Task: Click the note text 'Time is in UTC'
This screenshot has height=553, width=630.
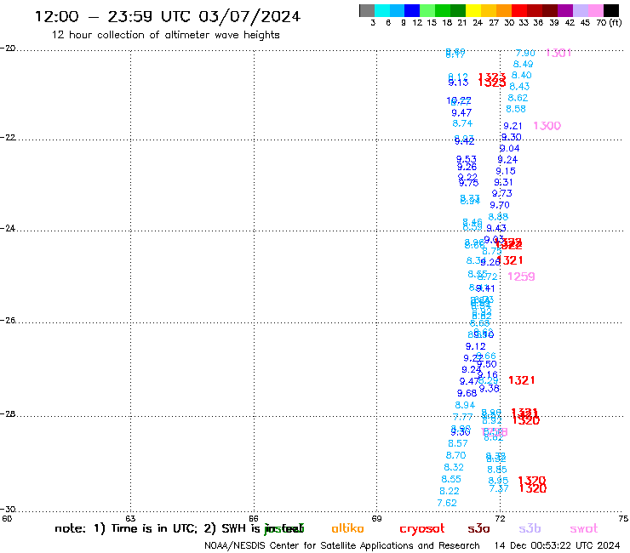Action: 154,528
